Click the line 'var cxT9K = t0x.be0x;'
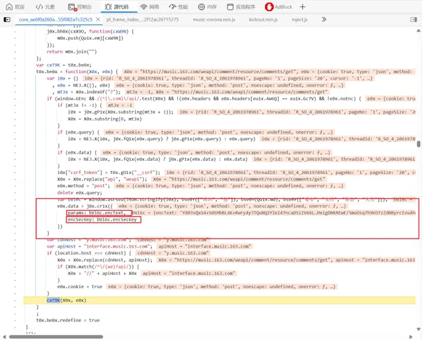Viewport: 422px width, 340px height. tap(64, 65)
